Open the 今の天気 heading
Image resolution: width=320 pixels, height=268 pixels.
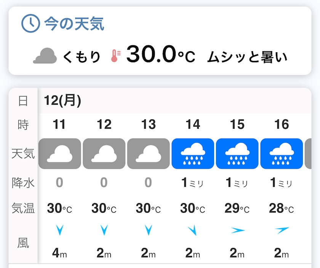(74, 24)
